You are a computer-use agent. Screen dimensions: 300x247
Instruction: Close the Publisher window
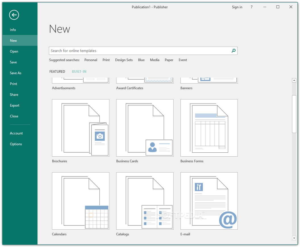tap(291, 7)
